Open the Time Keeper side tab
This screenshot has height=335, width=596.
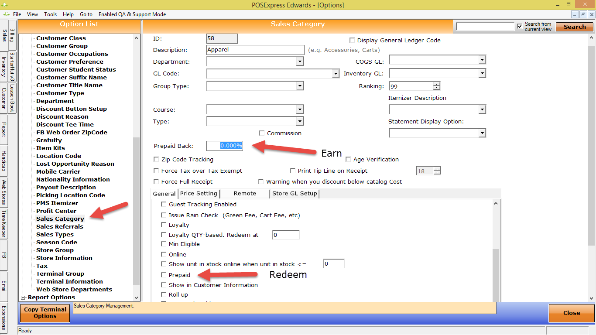[4, 223]
